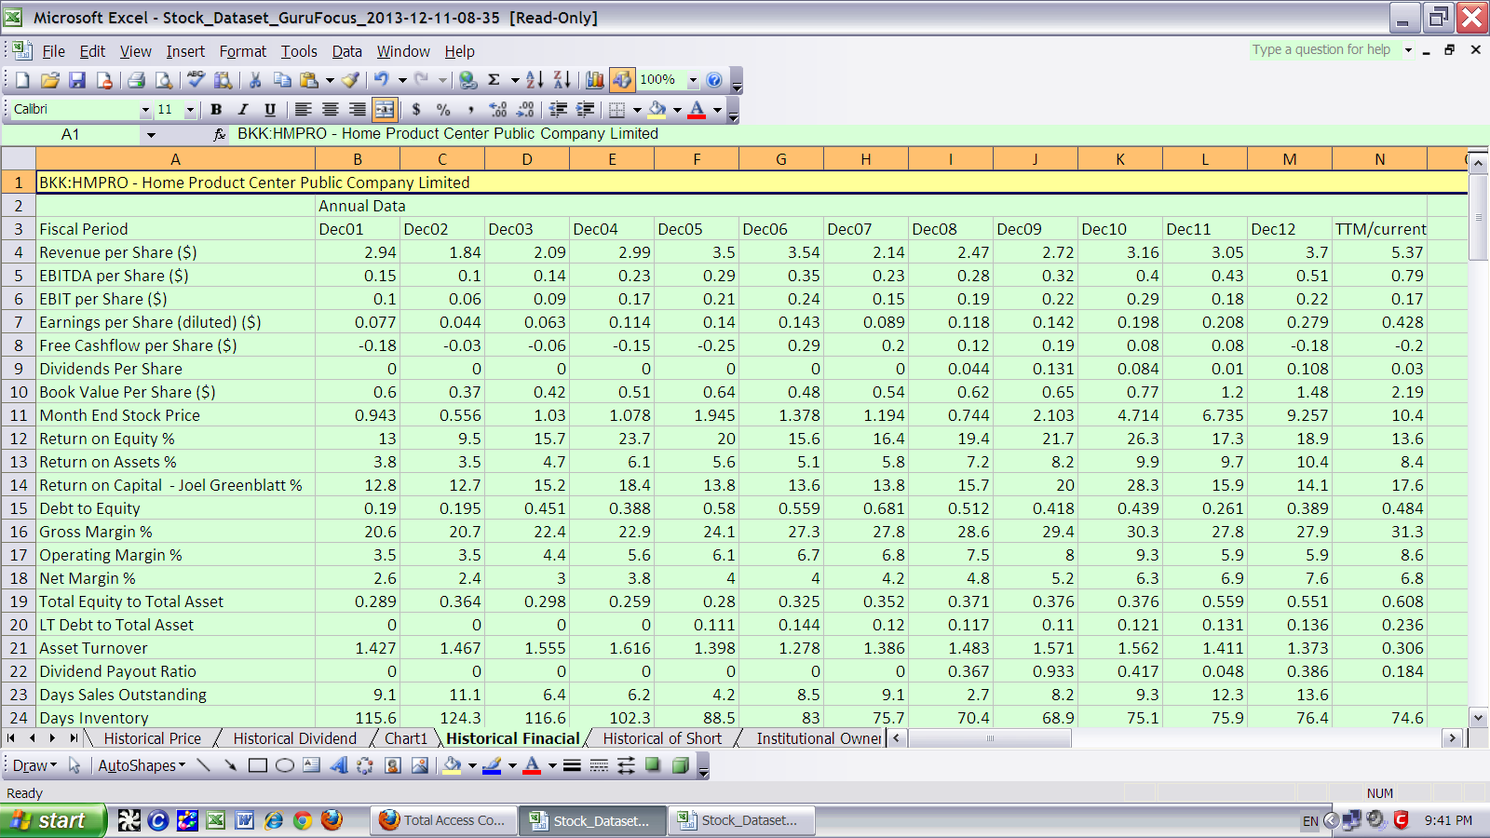This screenshot has height=838, width=1490.
Task: Open Microsoft Excel Help
Action: click(x=714, y=80)
